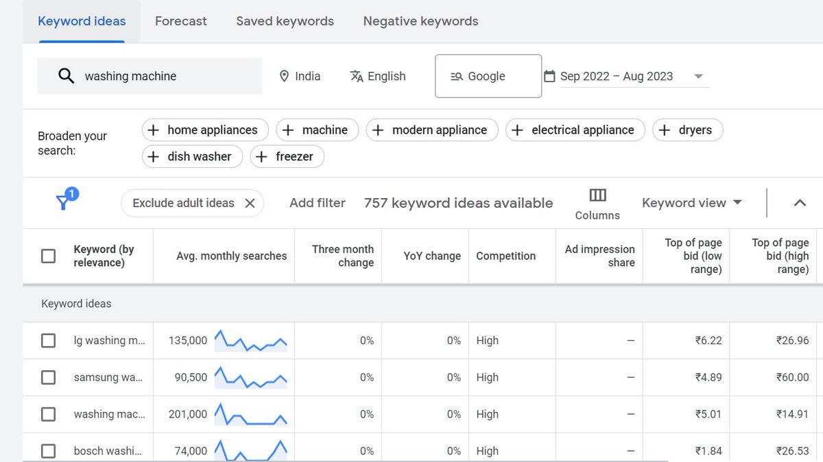This screenshot has width=823, height=462.
Task: Sort by Top of page bid high range
Action: pos(780,256)
